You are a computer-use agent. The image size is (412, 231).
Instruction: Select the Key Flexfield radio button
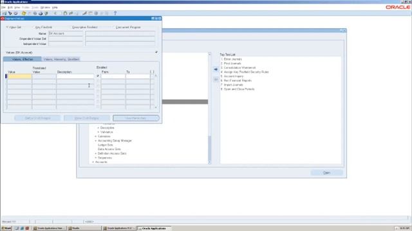pos(33,27)
